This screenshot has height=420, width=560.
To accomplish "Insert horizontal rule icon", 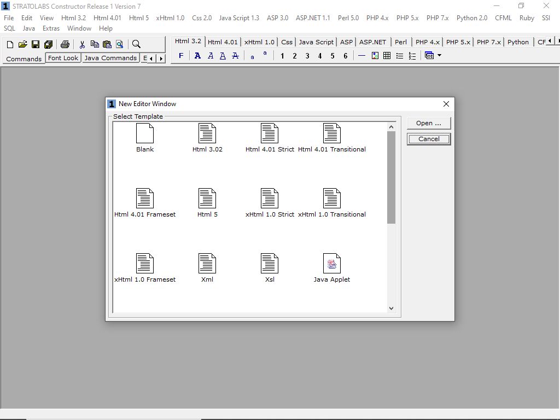I will (361, 56).
